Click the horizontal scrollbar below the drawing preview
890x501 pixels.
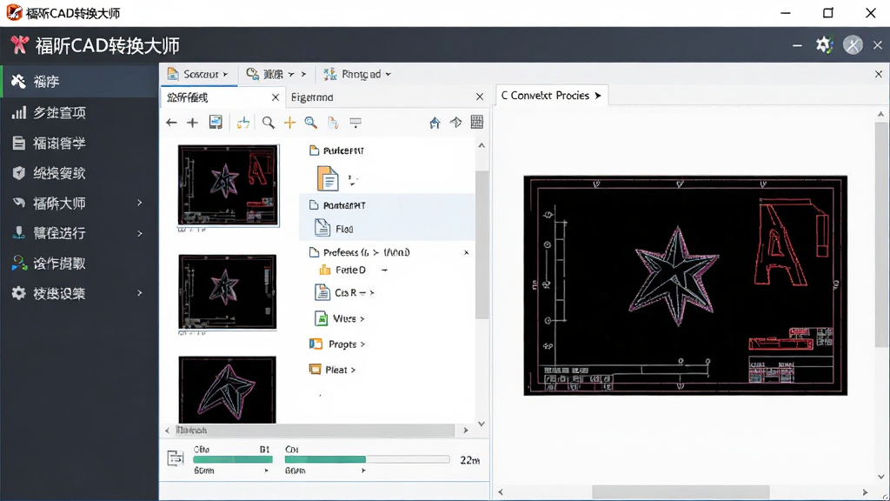pyautogui.click(x=681, y=492)
